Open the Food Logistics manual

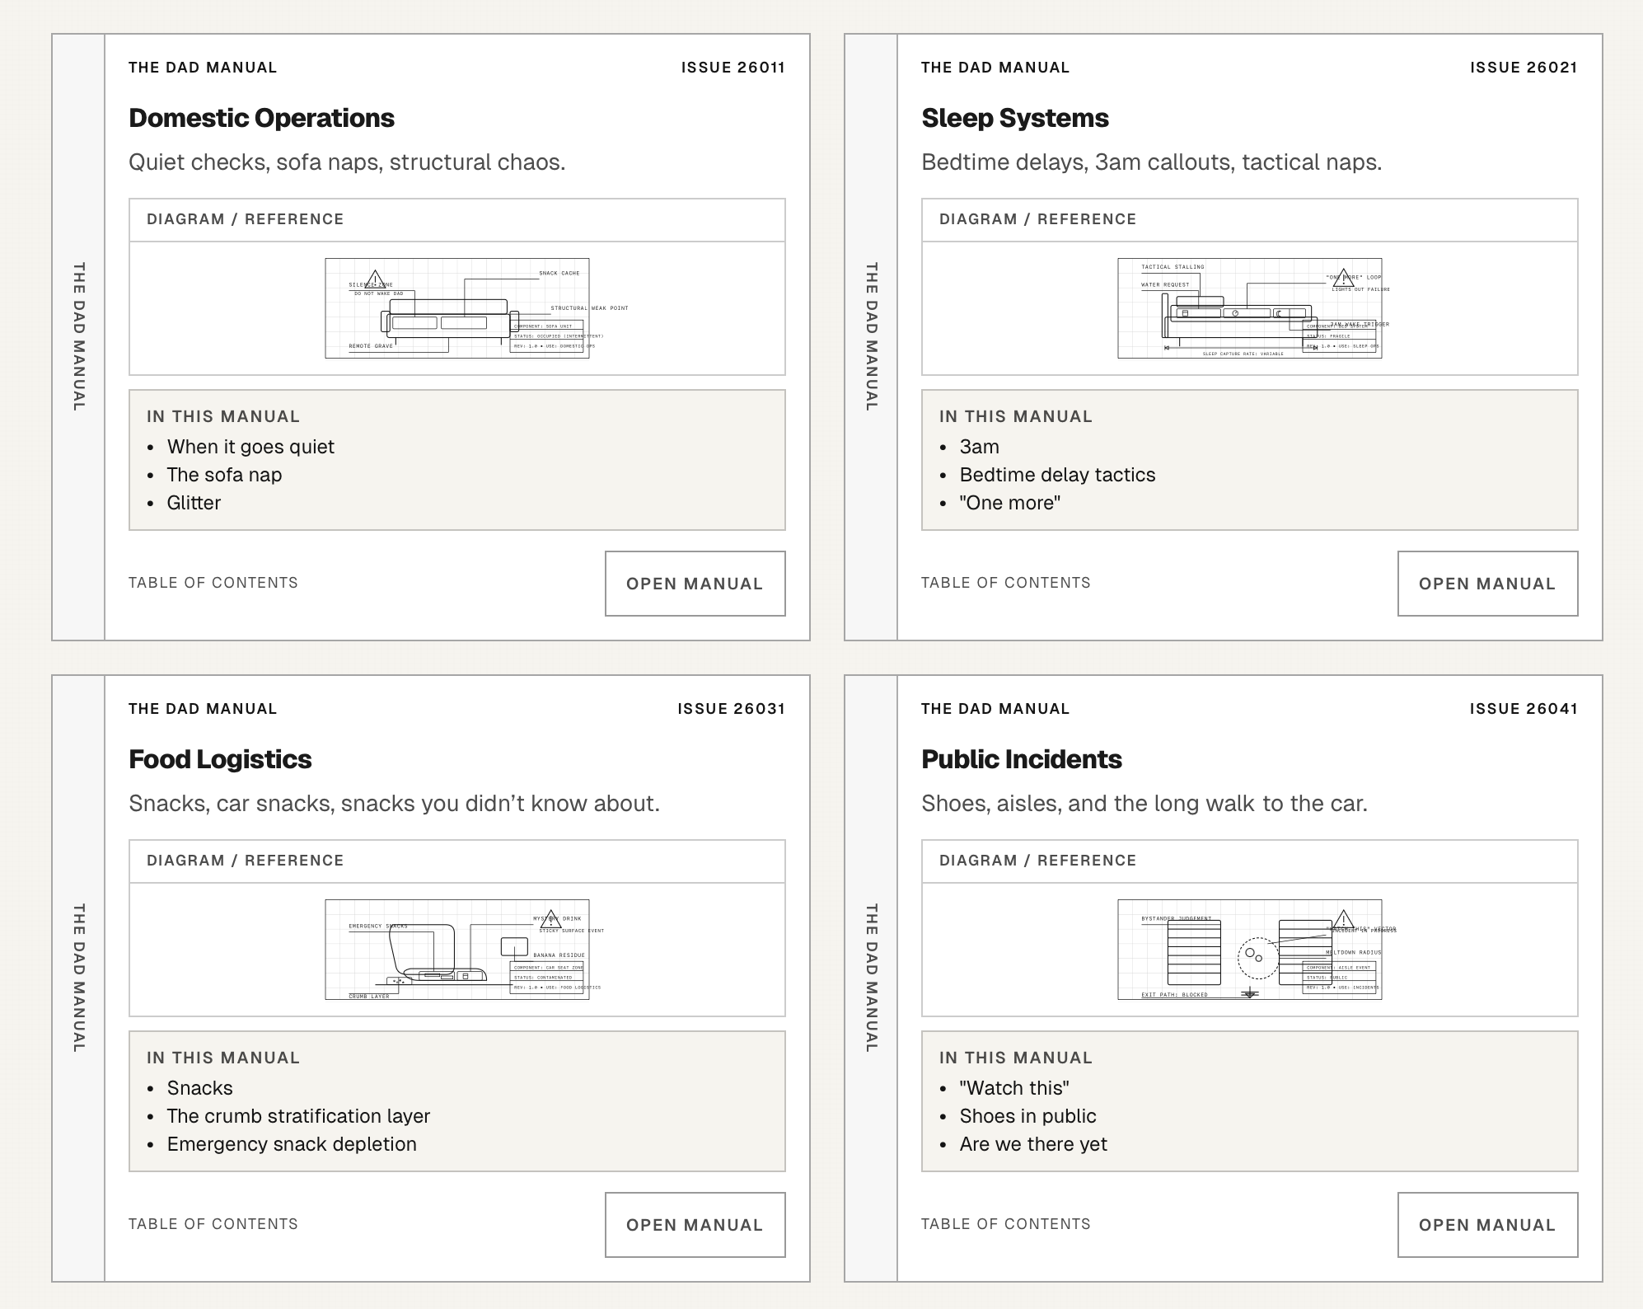695,1225
